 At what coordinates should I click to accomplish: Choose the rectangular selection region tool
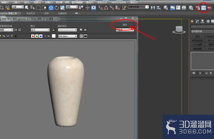(38, 8)
